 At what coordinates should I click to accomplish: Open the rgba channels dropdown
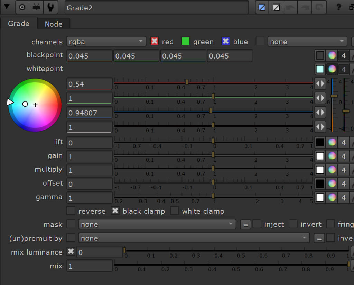106,42
